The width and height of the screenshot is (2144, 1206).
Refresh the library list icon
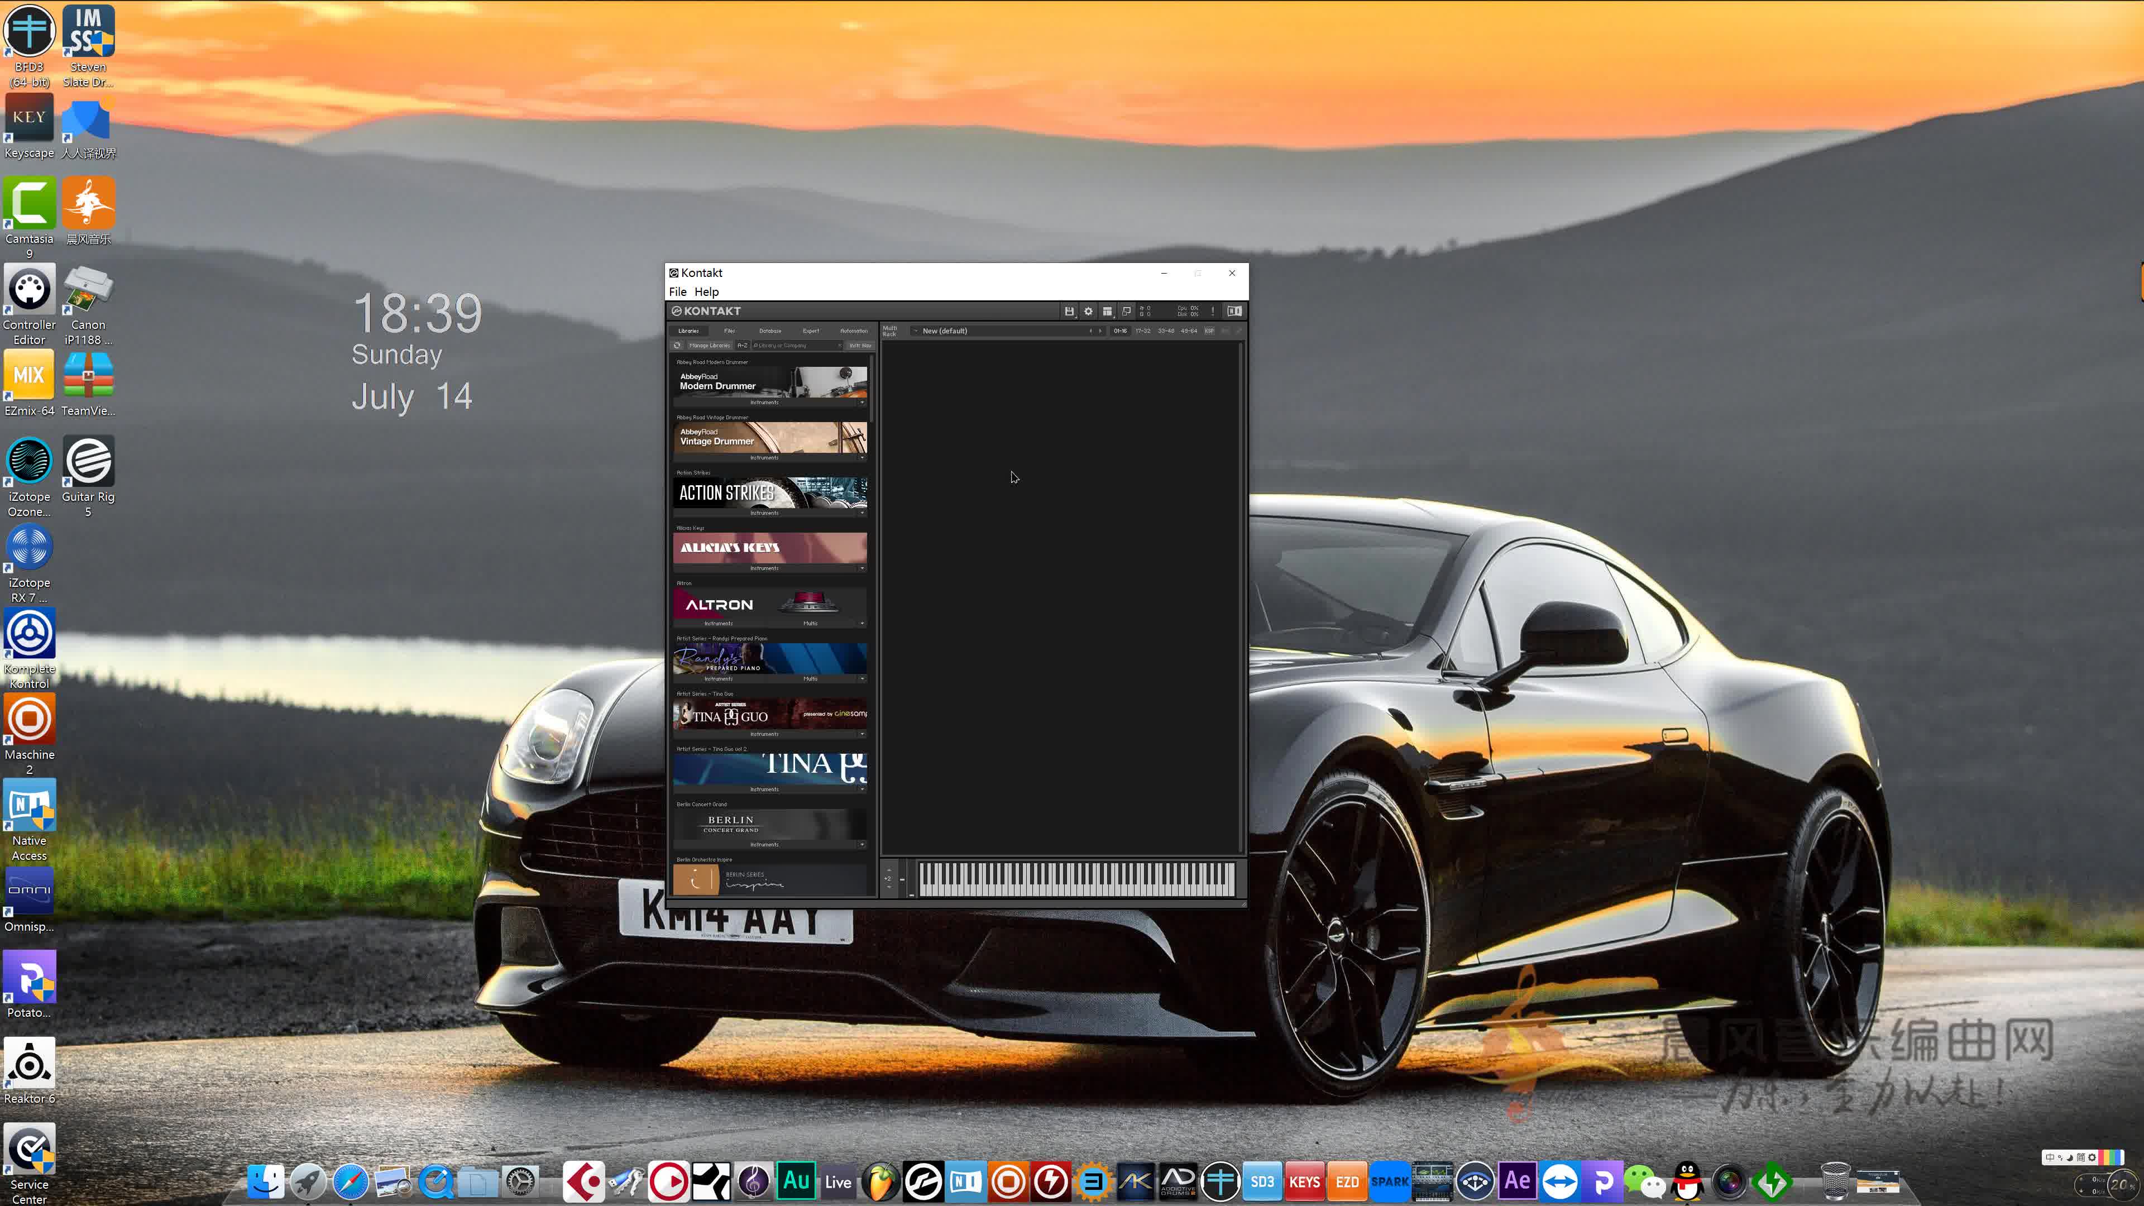pos(677,346)
